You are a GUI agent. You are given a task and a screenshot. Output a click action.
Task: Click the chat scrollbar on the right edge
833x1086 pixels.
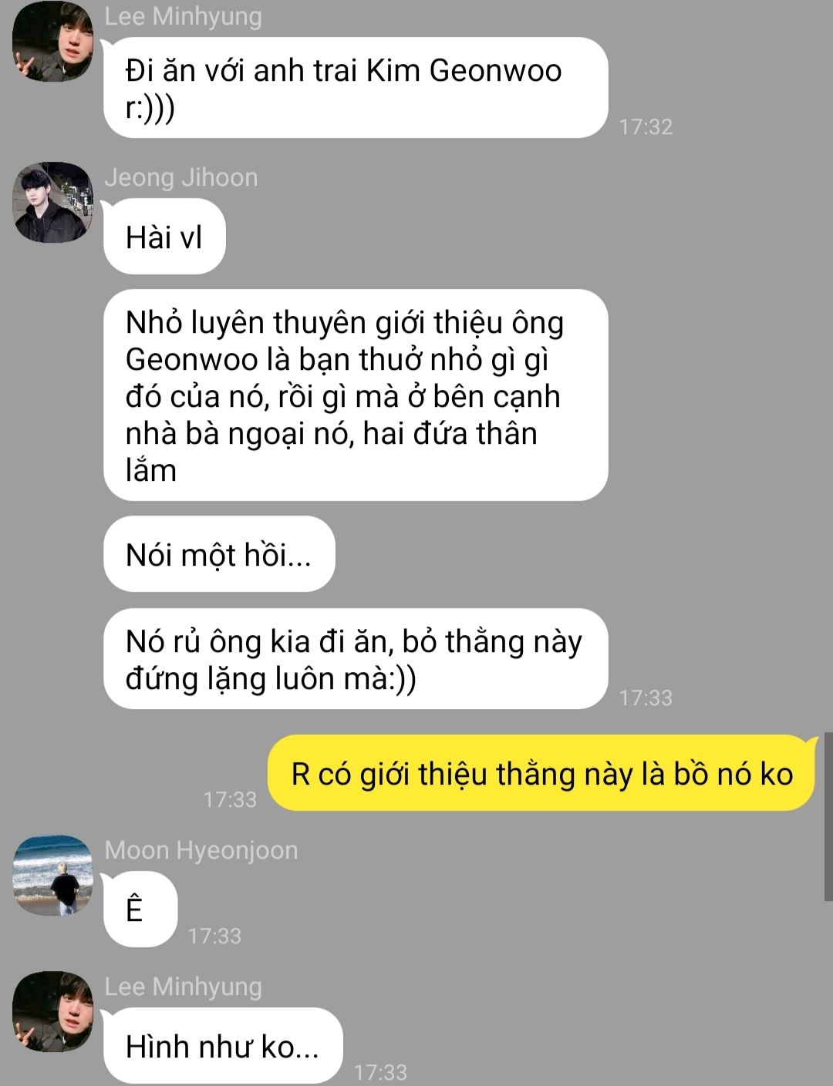coord(828,817)
